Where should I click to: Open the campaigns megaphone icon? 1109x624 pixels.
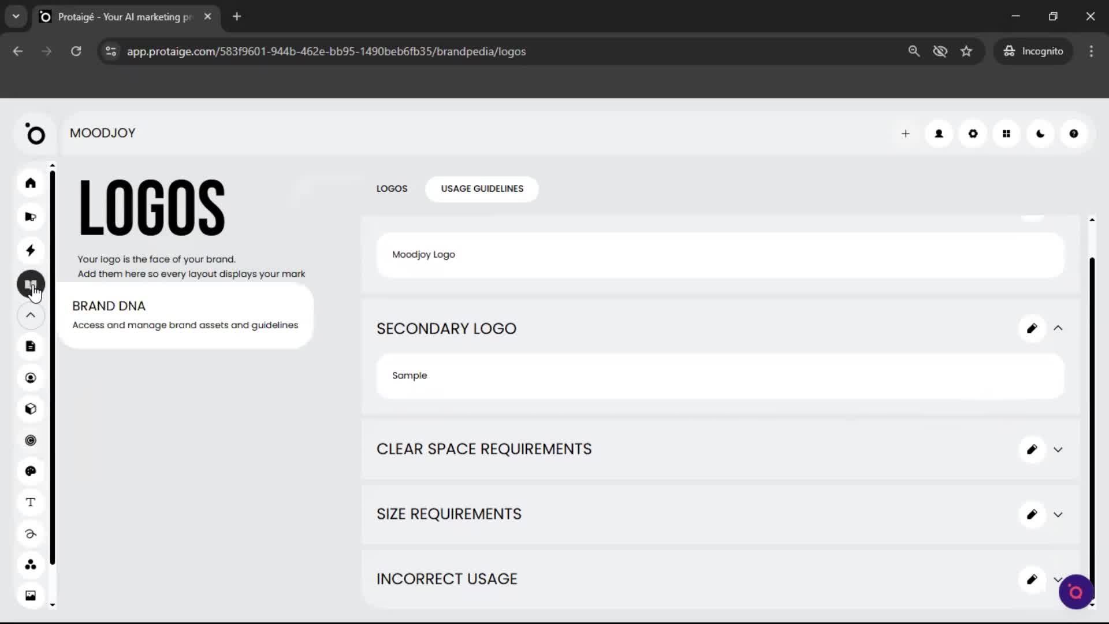(x=30, y=217)
